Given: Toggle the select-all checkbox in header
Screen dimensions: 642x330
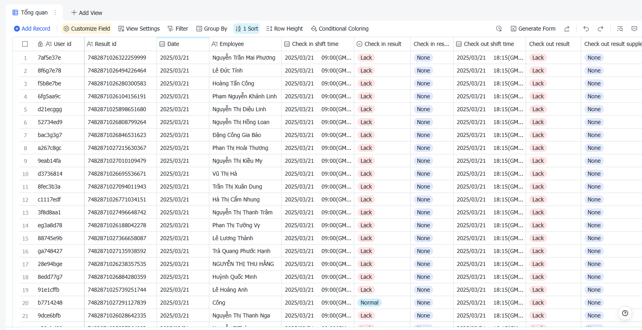Looking at the screenshot, I should click(x=25, y=44).
